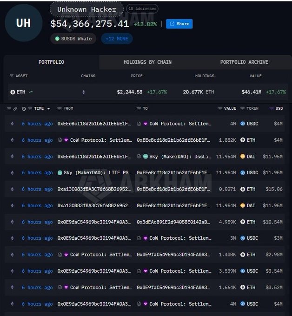Click the USDC token icon in the first transfer row
The width and height of the screenshot is (292, 316).
[243, 124]
